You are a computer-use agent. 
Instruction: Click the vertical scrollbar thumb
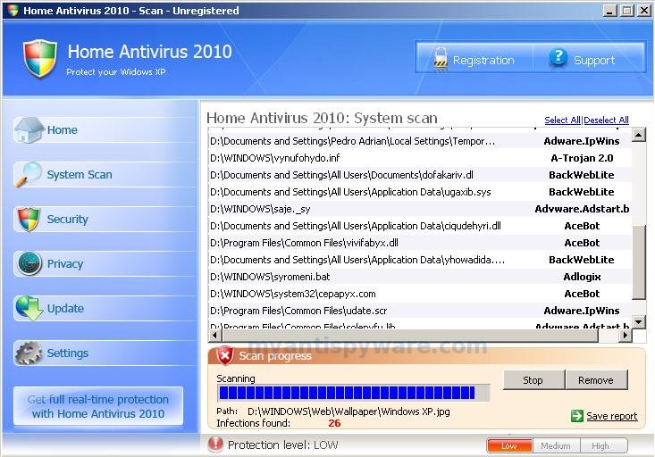639,262
